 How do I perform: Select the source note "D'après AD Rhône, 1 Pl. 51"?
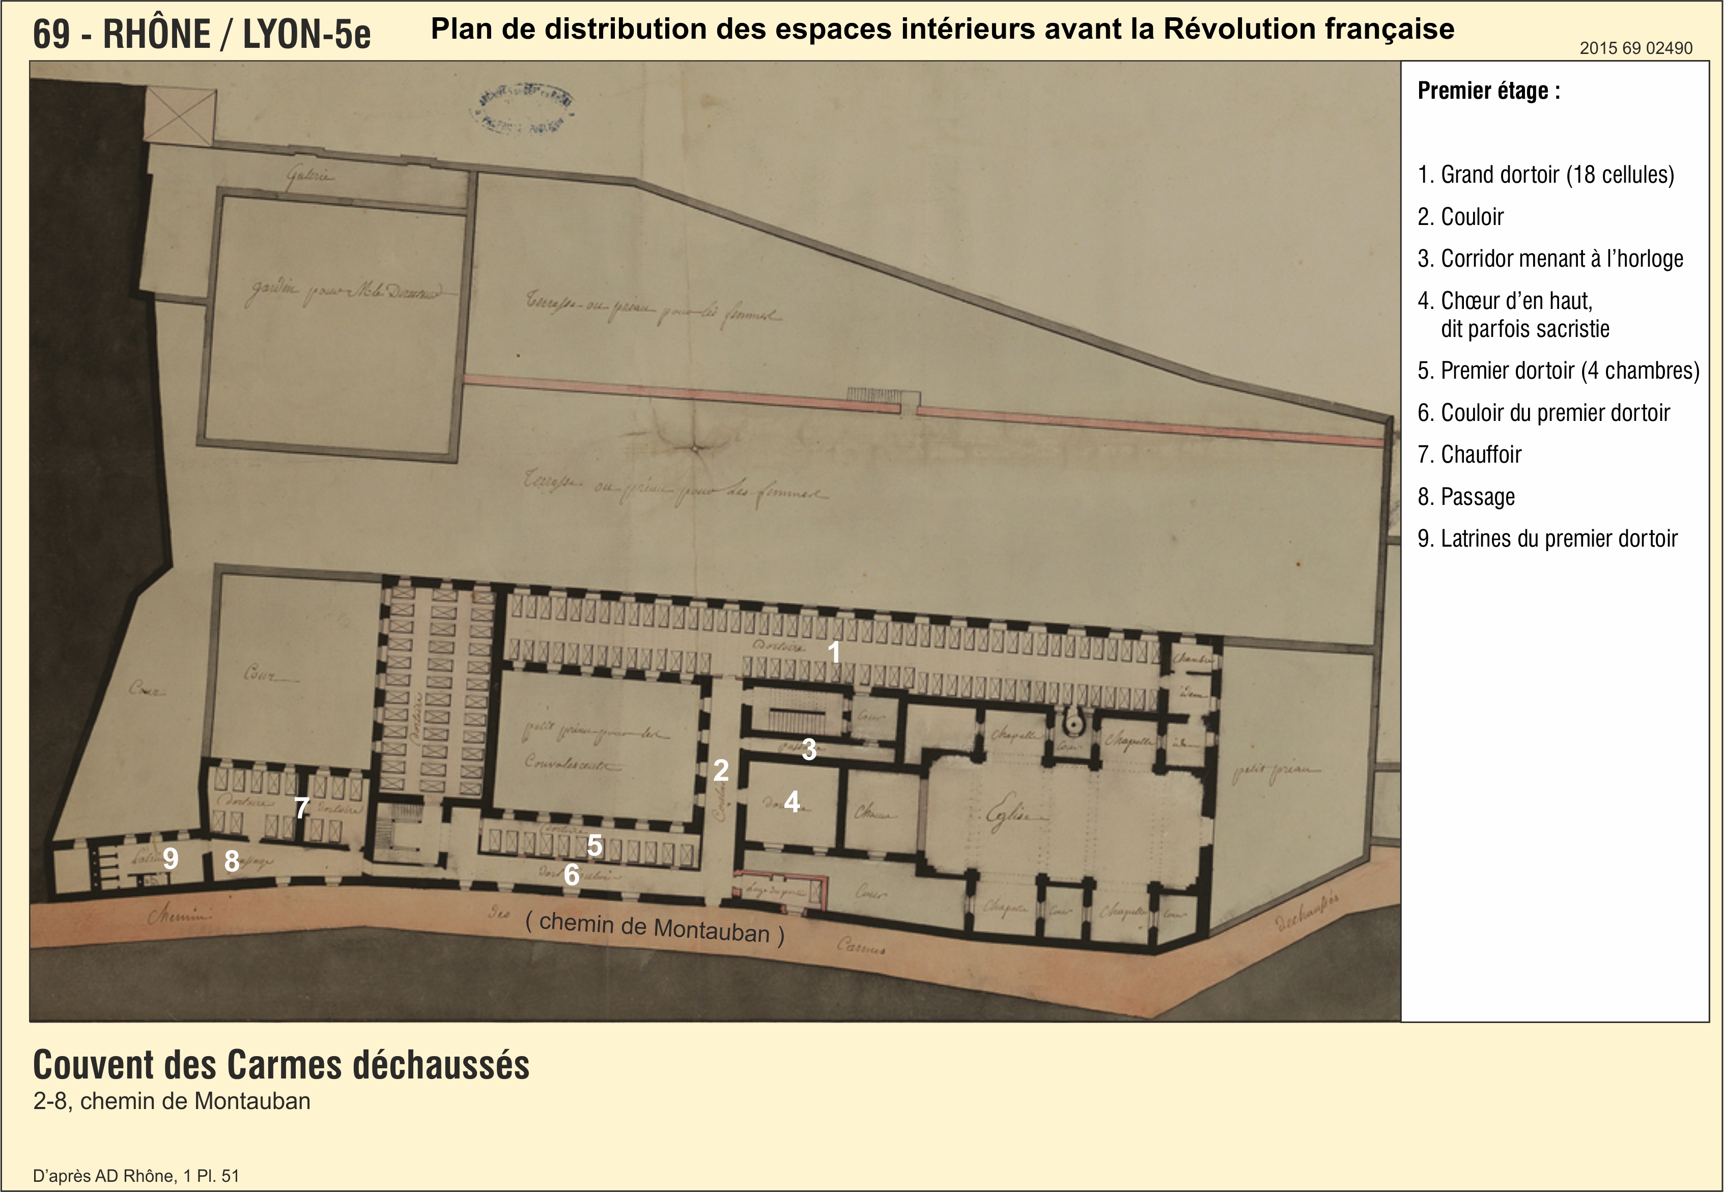pos(136,1176)
